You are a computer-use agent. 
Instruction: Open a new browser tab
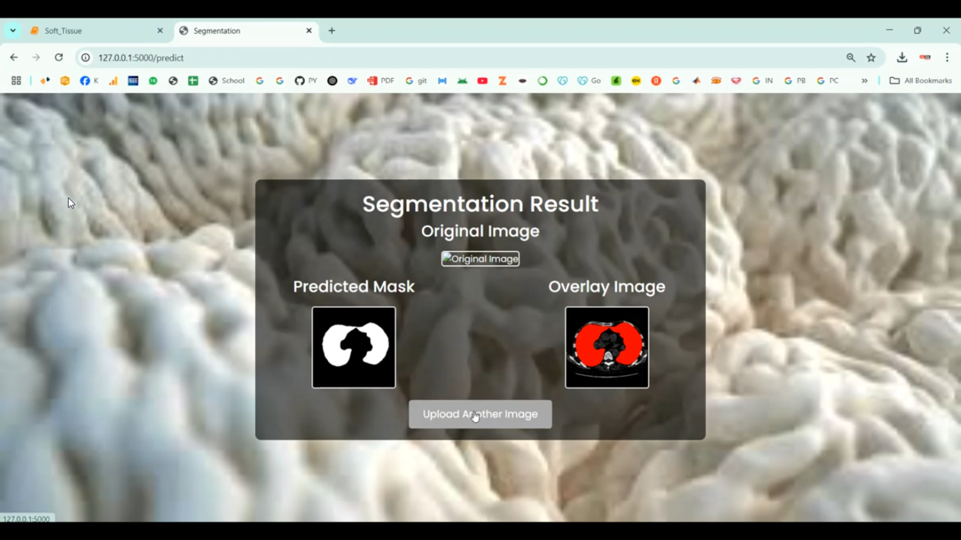(x=331, y=30)
